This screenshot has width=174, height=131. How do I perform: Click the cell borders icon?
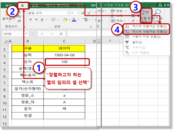(x=53, y=20)
